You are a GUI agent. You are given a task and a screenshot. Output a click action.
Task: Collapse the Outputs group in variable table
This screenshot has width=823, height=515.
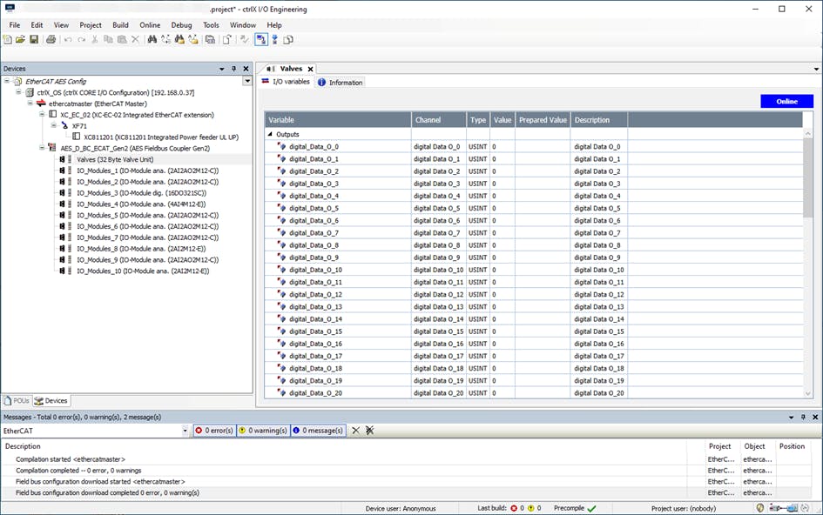point(270,134)
